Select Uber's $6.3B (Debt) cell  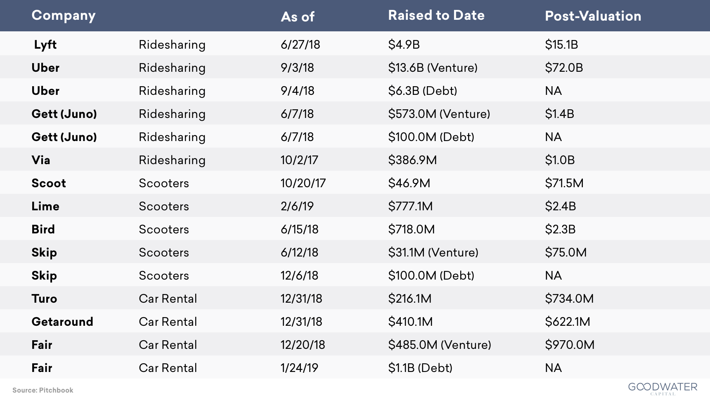coord(423,91)
